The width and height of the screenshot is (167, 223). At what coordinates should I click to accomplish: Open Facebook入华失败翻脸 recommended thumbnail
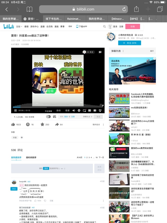119,99
